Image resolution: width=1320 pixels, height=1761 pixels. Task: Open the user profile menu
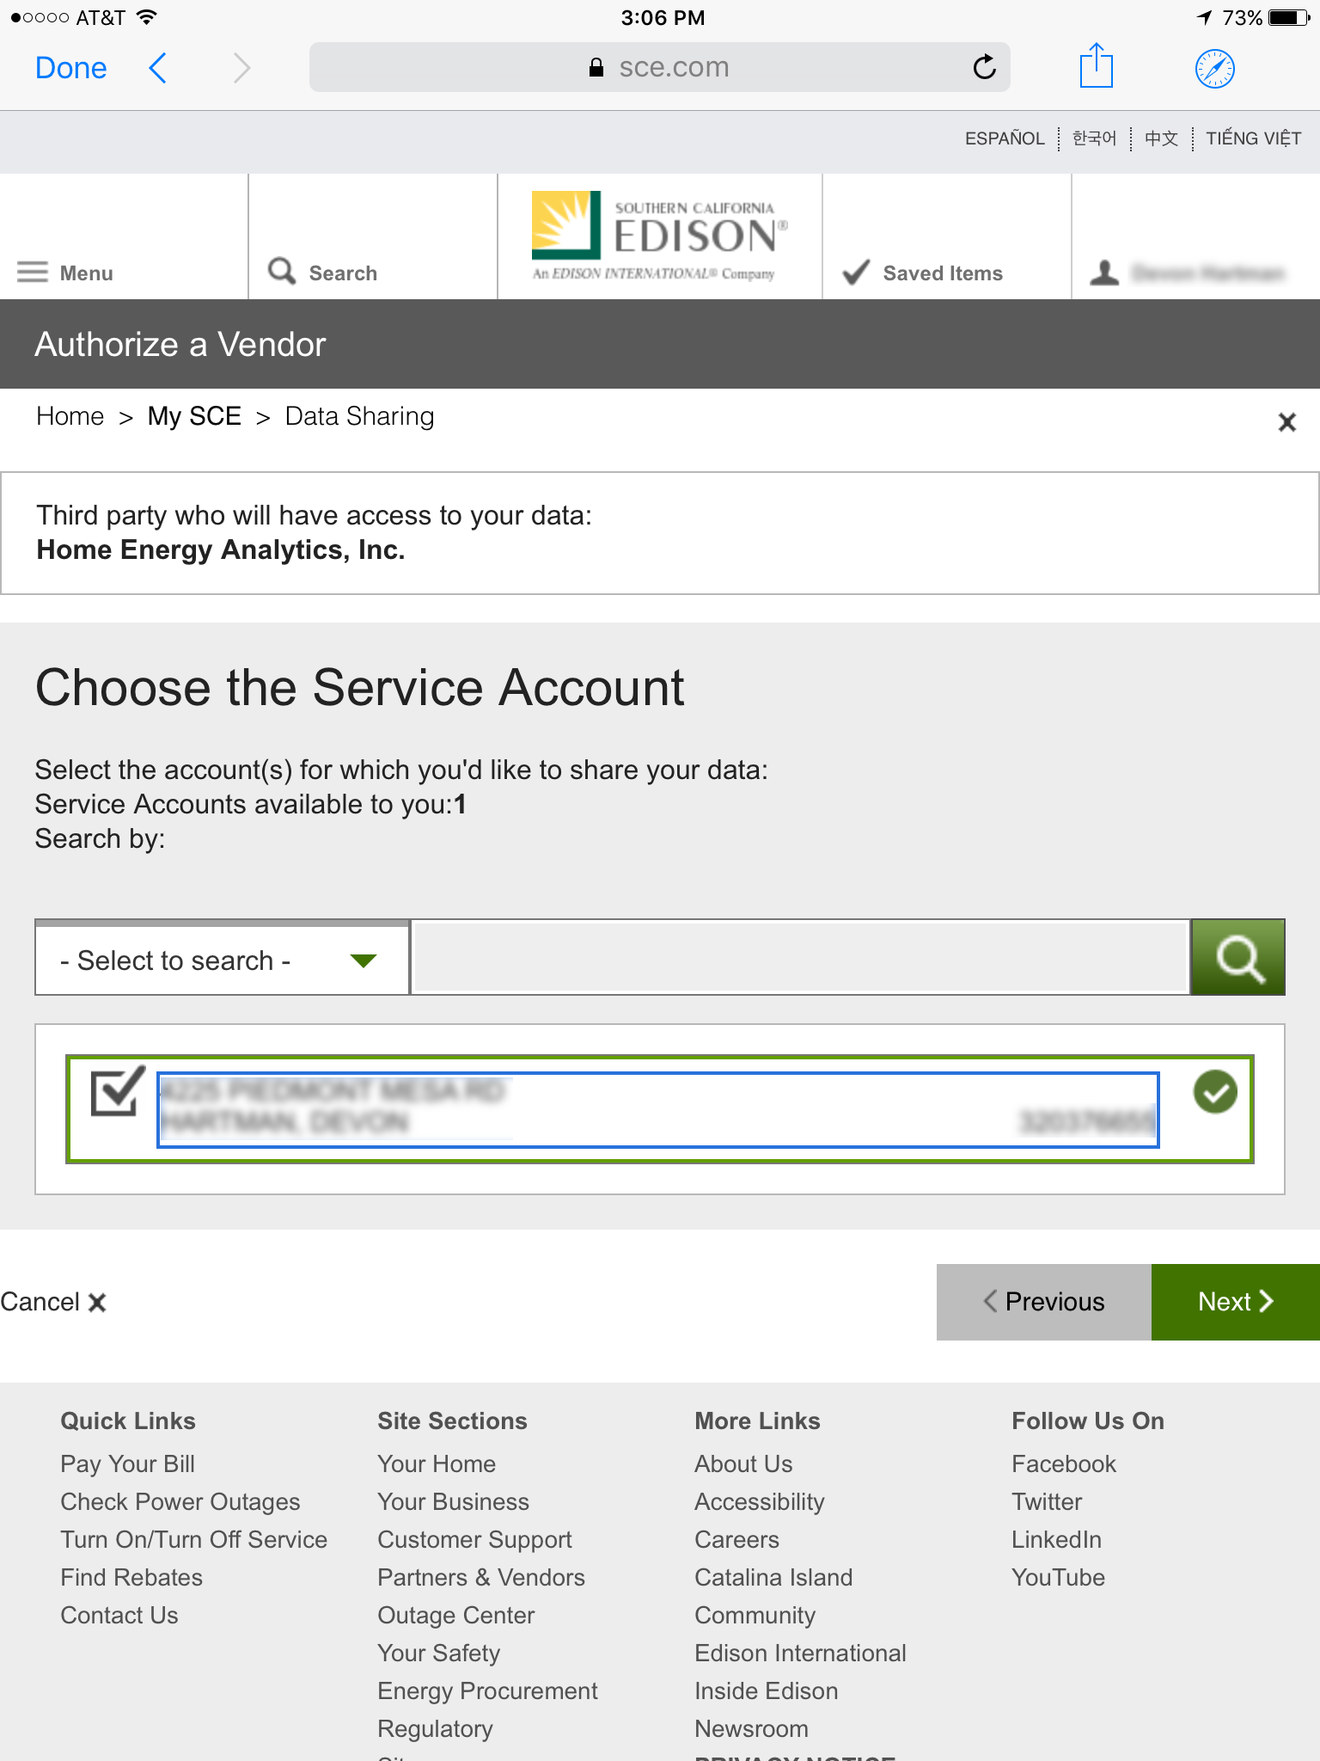click(x=1187, y=273)
